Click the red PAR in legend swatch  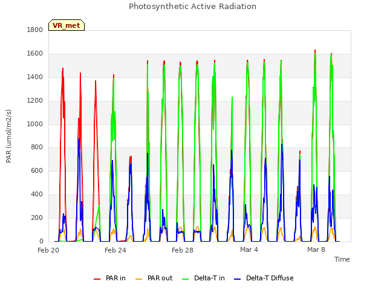click(97, 279)
